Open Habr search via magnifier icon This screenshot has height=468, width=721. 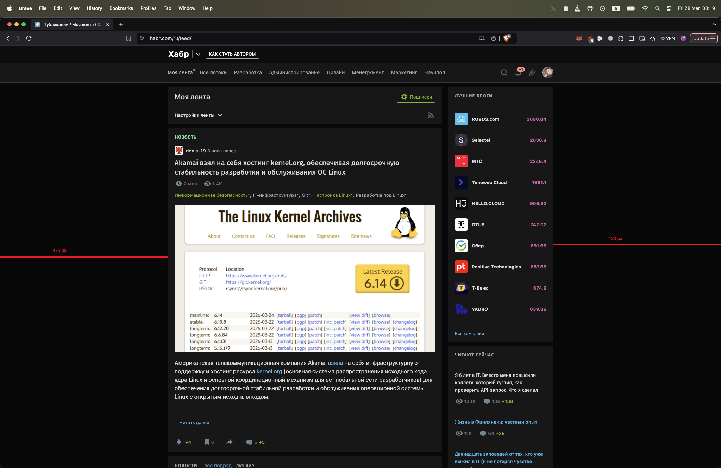click(x=504, y=72)
